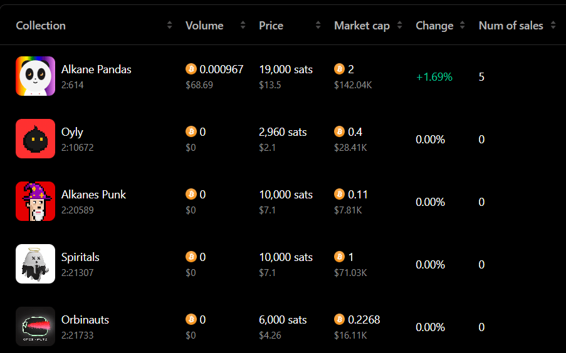Viewport: 566px width, 353px height.
Task: Open the Alkane Pandas collection thumbnail
Action: coord(35,76)
